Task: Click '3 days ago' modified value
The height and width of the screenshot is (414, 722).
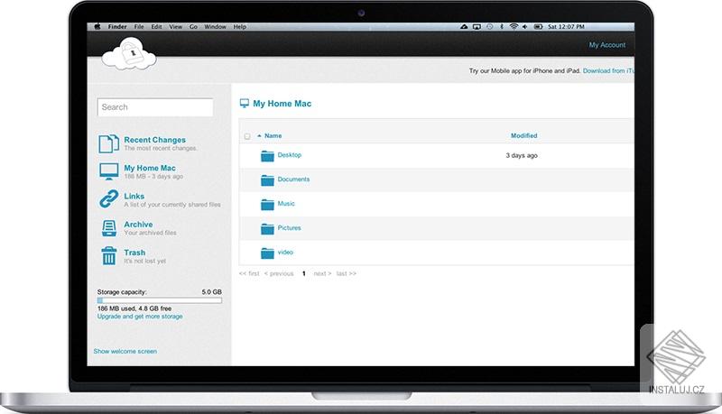Action: [x=522, y=155]
